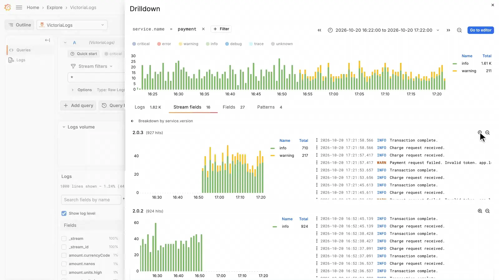Collapse the Logs volume panel
This screenshot has height=280, width=499.
point(64,127)
